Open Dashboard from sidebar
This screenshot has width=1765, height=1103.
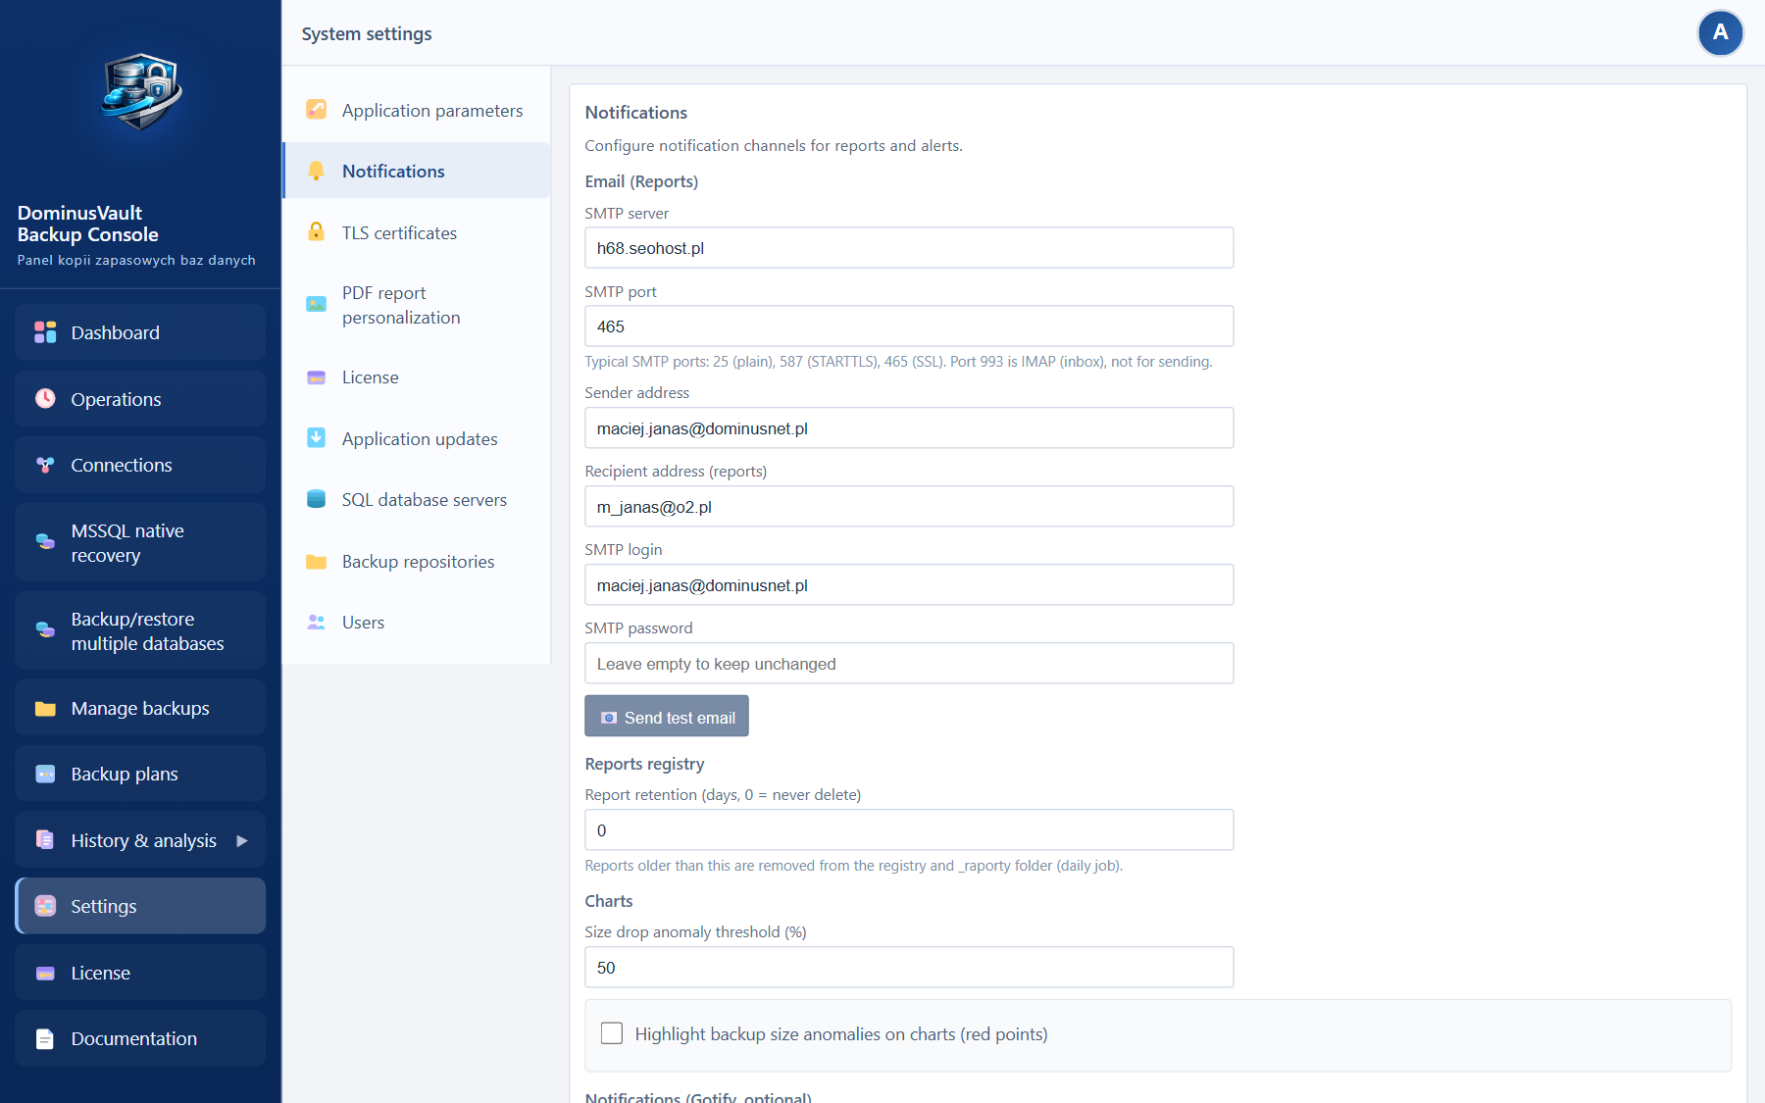coord(140,332)
